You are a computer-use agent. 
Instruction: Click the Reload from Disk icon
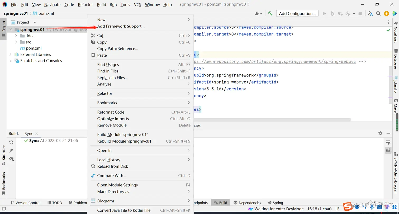93,166
